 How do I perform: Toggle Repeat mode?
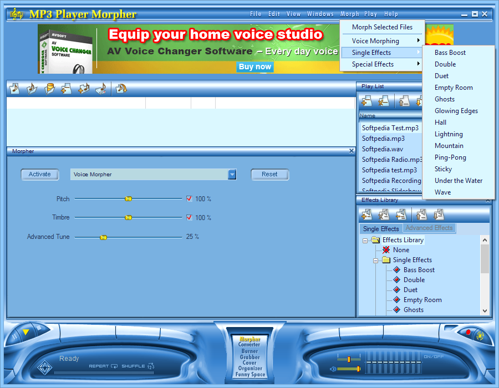tap(103, 366)
